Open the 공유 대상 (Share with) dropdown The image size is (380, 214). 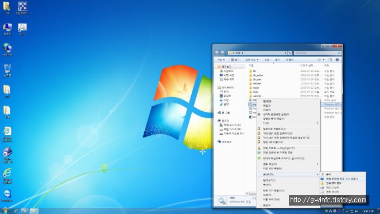[252, 60]
